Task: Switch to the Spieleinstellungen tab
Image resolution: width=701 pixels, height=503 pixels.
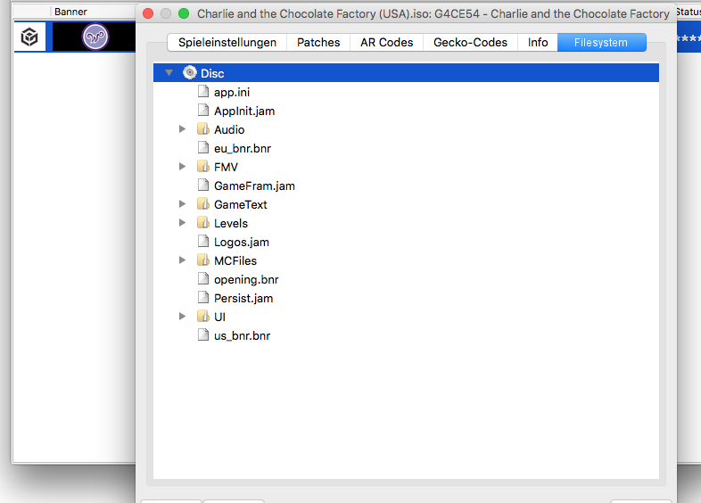Action: [x=227, y=43]
